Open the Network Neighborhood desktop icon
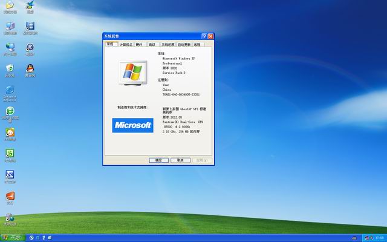This screenshot has width=387, height=242. [x=10, y=49]
